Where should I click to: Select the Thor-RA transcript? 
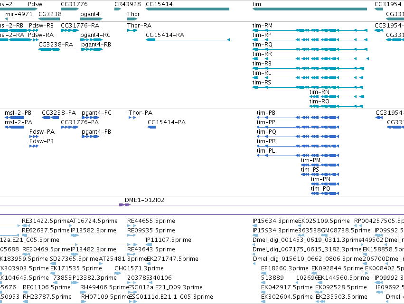coord(132,30)
